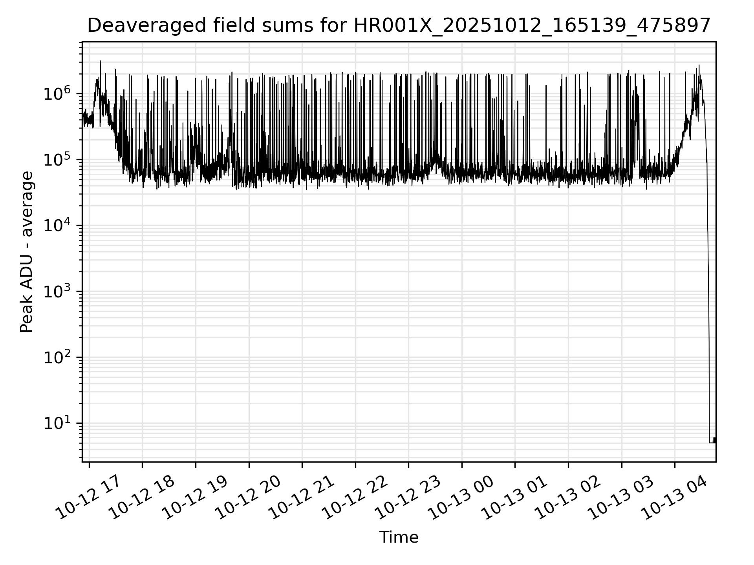Click the '10-13 02' x-axis tick label

coord(567,497)
